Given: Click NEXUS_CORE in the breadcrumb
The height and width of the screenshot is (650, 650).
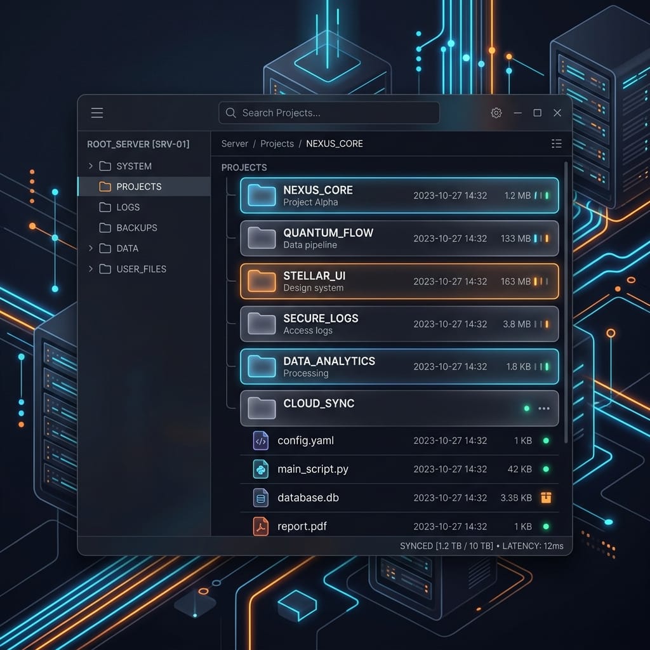Looking at the screenshot, I should (x=335, y=143).
